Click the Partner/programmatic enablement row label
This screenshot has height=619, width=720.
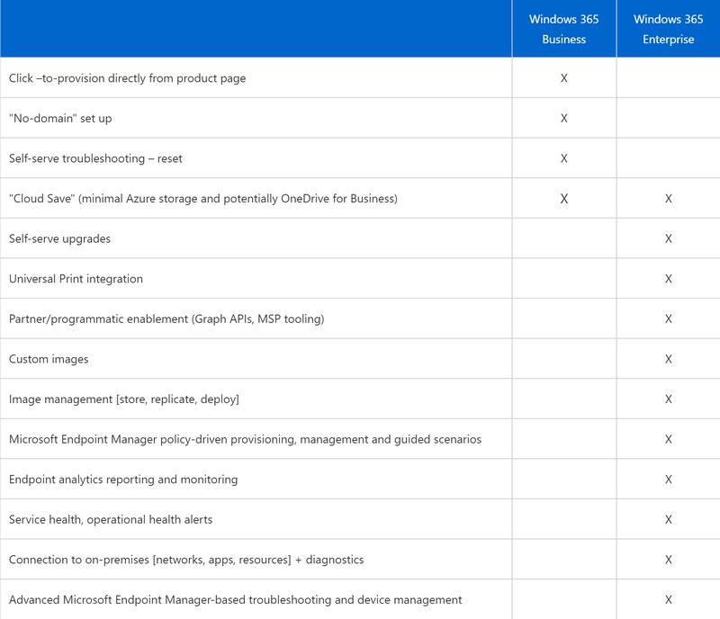point(166,319)
